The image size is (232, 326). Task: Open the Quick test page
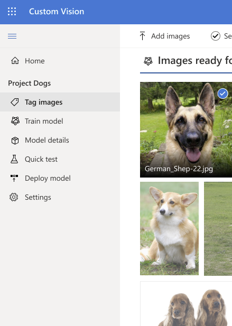pos(60,159)
